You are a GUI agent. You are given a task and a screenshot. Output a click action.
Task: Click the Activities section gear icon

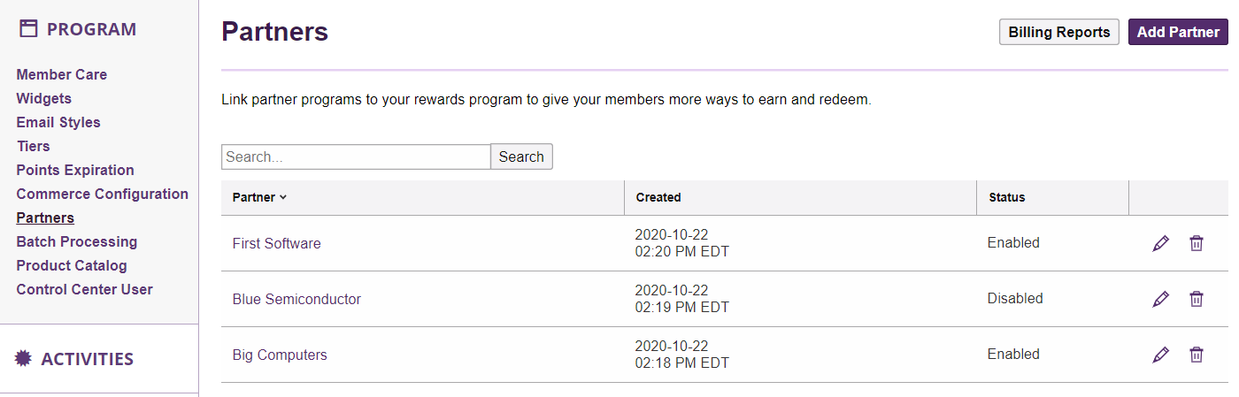[25, 358]
